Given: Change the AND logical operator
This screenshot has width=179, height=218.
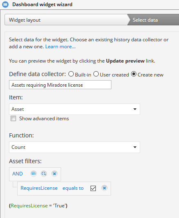Looking at the screenshot, I should (x=17, y=174).
